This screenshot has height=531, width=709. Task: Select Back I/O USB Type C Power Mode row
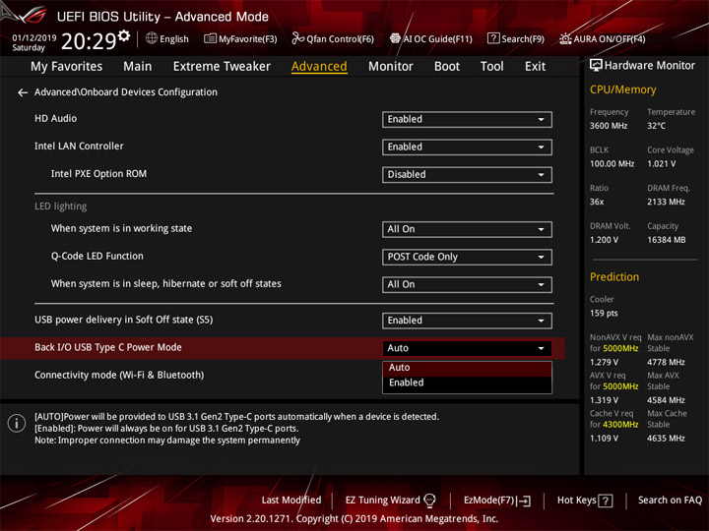tap(283, 348)
